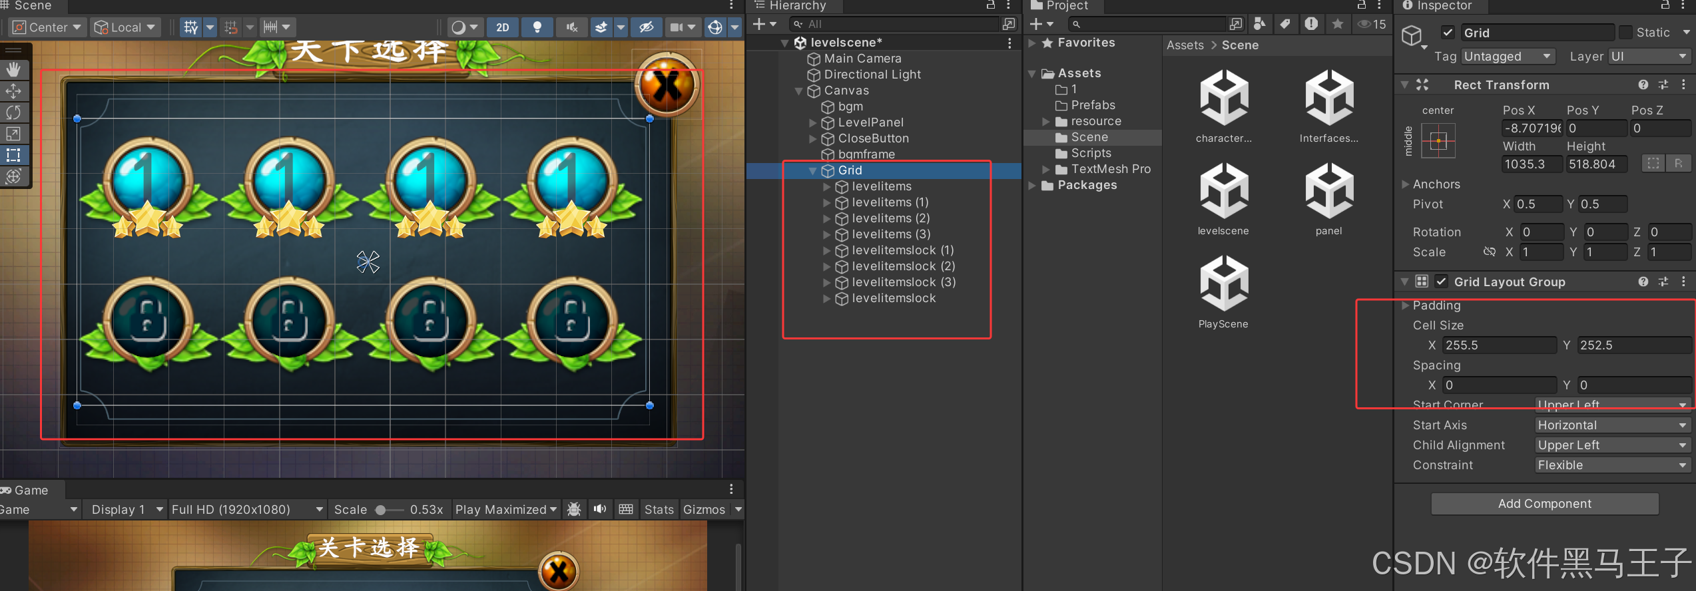Click search by label icon in Project
This screenshot has height=591, width=1696.
click(1285, 24)
